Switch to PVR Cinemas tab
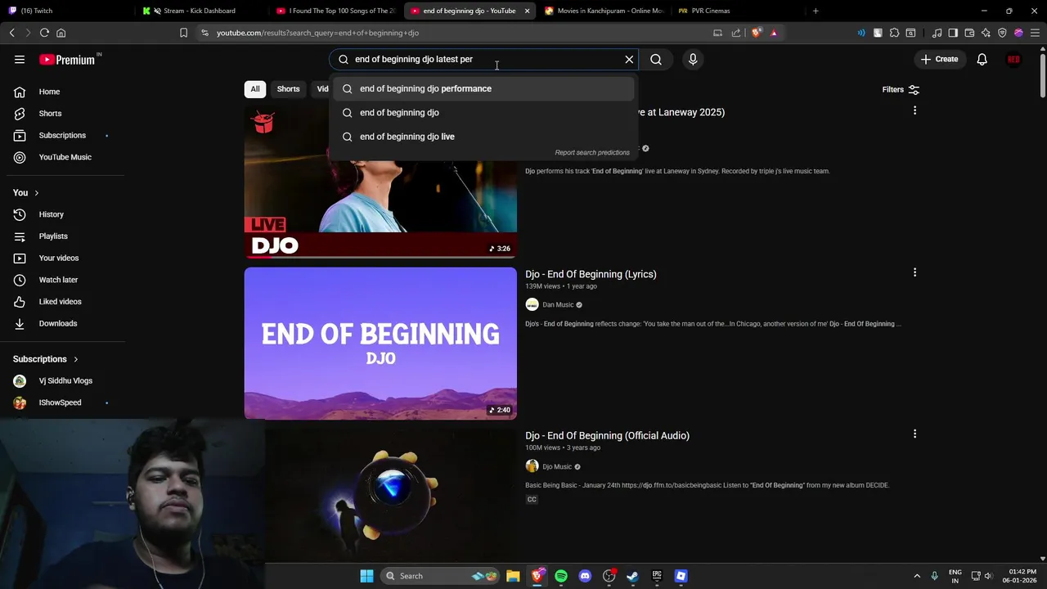Screen dimensions: 1047x589 click(736, 11)
